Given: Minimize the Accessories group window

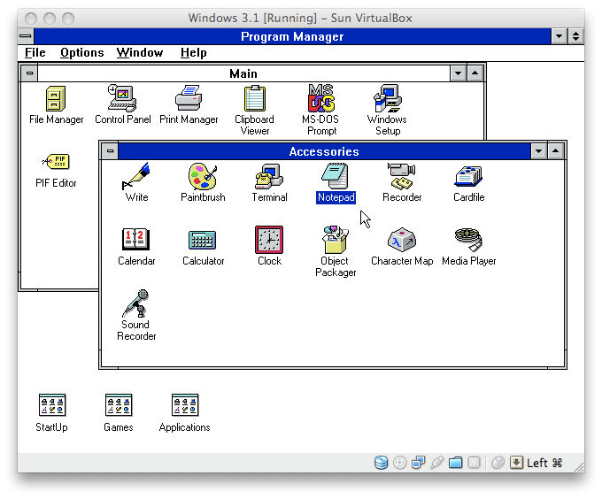Looking at the screenshot, I should (x=538, y=151).
